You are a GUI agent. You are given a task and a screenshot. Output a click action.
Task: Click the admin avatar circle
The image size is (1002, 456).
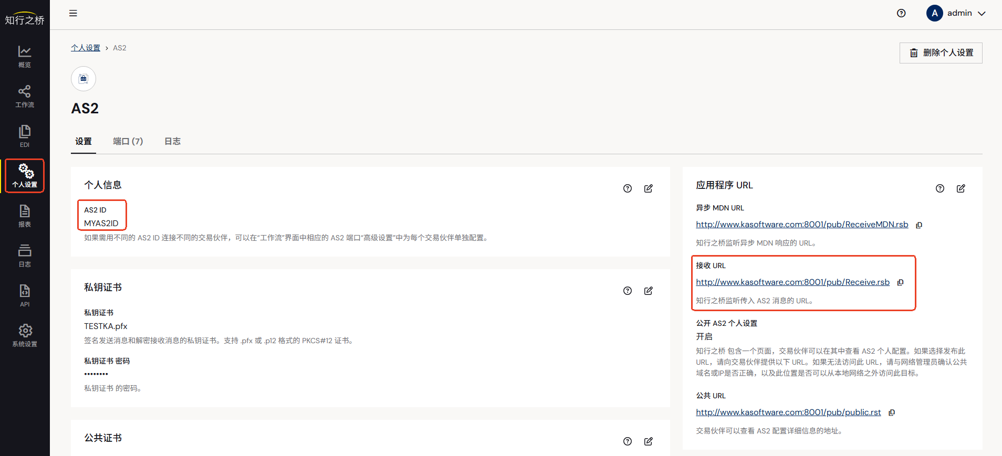tap(935, 13)
